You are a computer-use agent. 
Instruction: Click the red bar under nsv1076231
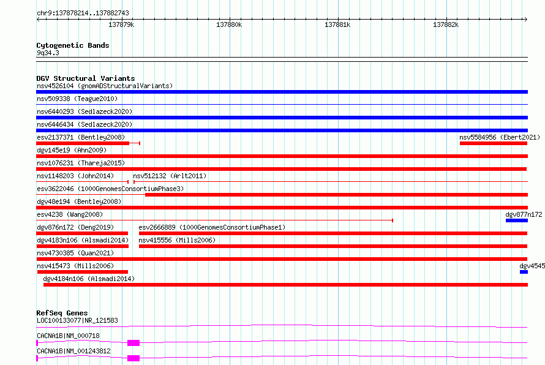point(282,169)
